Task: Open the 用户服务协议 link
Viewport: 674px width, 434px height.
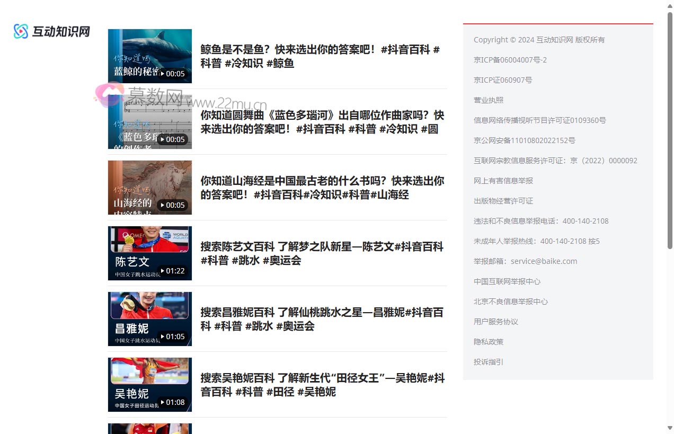Action: pyautogui.click(x=495, y=322)
